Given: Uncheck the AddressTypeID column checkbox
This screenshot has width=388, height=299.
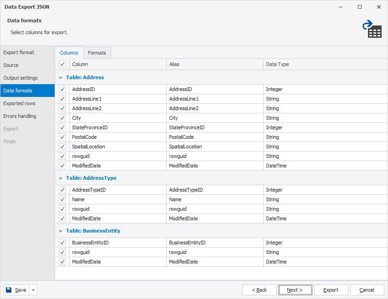Looking at the screenshot, I should tap(62, 190).
